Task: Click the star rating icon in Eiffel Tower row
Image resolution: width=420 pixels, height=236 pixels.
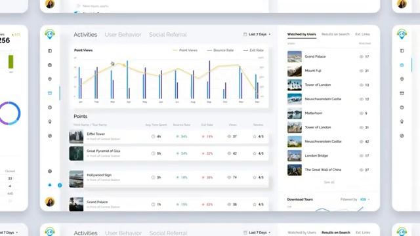Action: [x=255, y=136]
